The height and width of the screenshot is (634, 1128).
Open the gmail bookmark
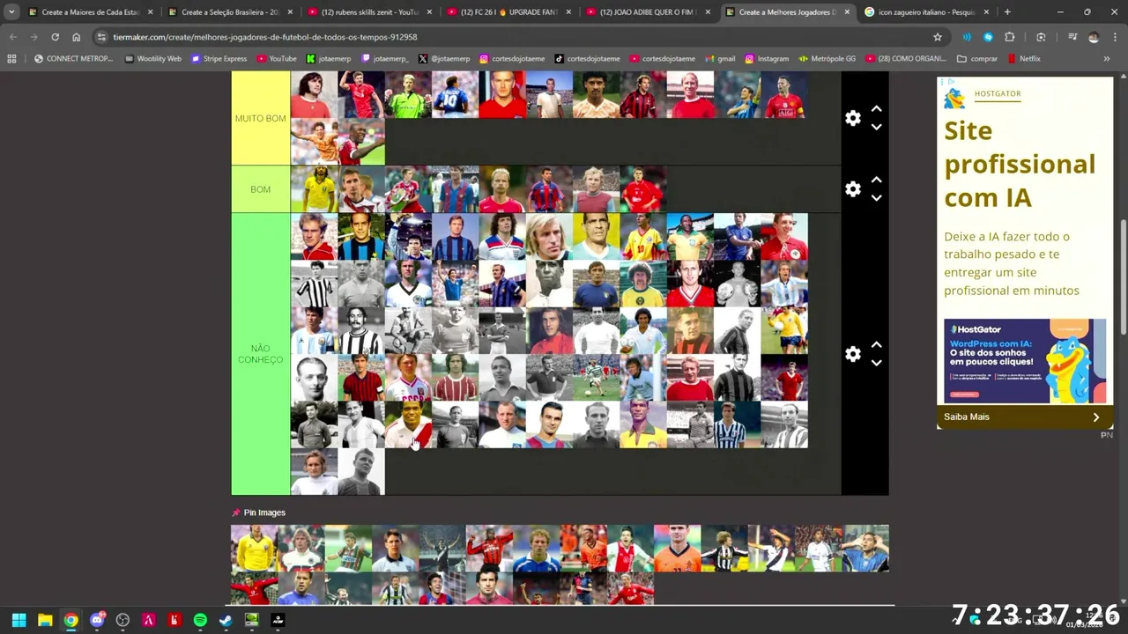720,59
